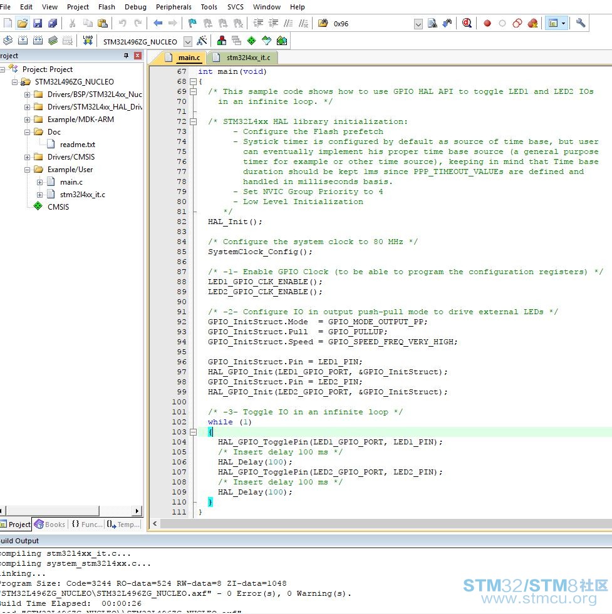Expand main.c dependencies in the project tree

[39, 182]
